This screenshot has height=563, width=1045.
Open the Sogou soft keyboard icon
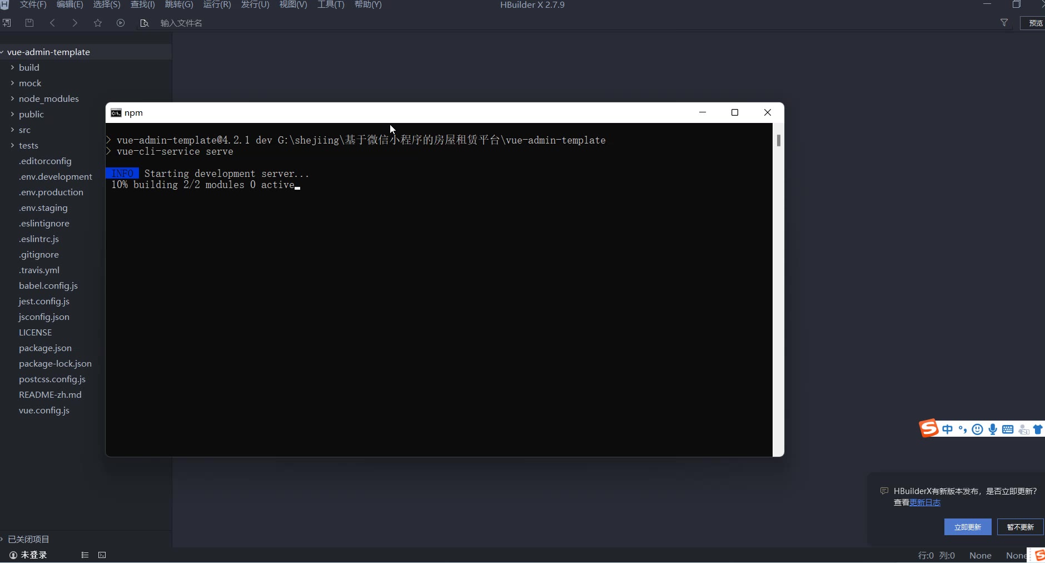click(1008, 429)
